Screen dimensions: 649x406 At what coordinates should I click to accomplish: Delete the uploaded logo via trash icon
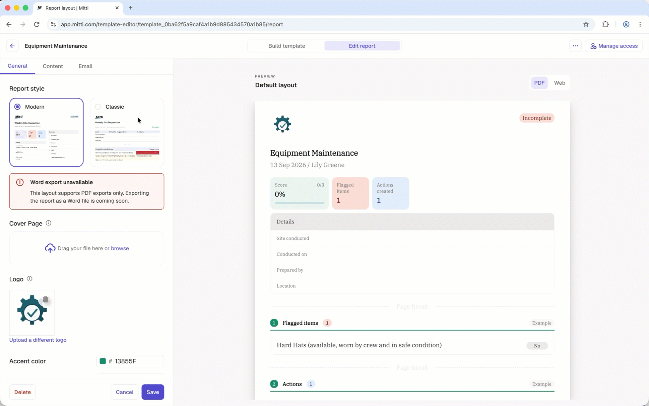[46, 300]
